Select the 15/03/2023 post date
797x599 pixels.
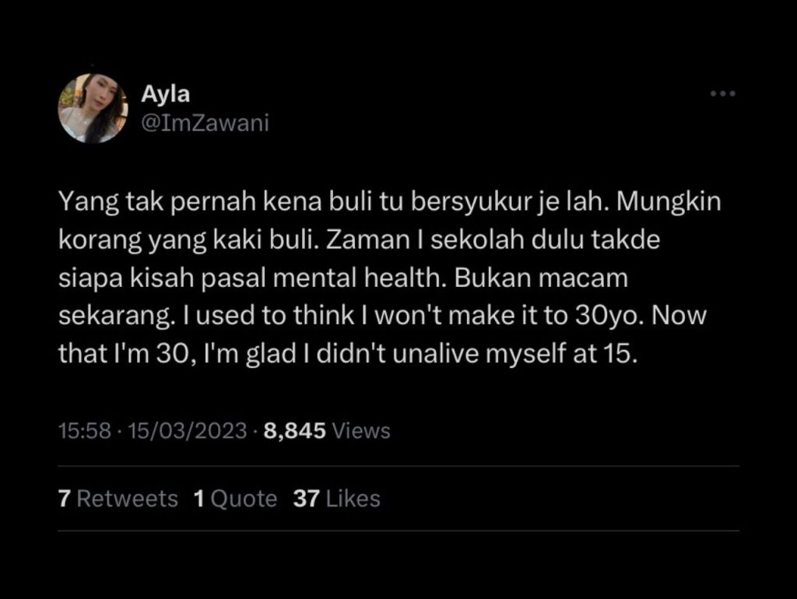click(187, 431)
